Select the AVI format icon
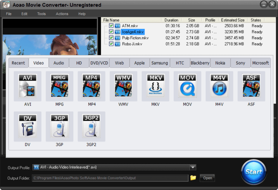Viewport: 278px width, 190px height. pos(28,86)
